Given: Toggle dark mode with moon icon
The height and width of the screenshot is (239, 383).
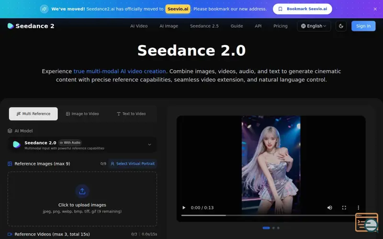Looking at the screenshot, I should (341, 26).
